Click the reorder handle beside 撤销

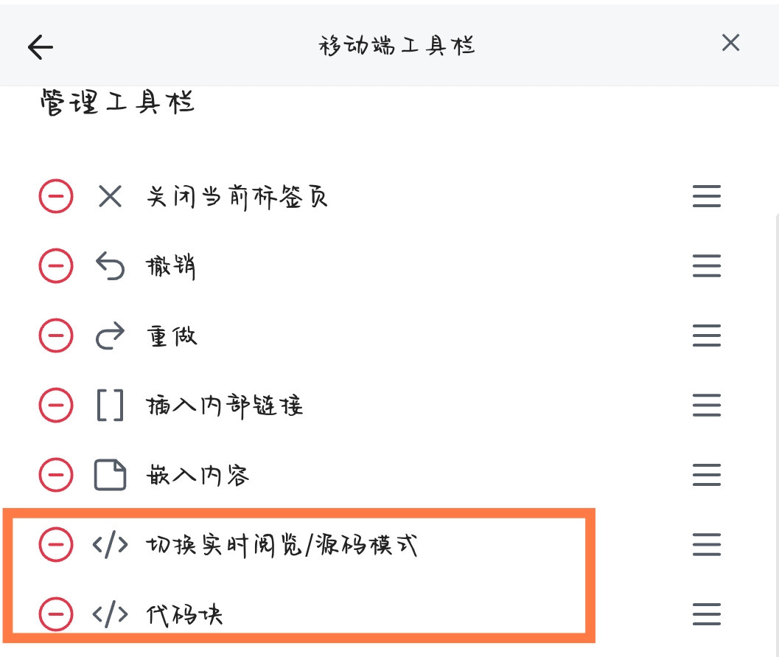tap(707, 265)
